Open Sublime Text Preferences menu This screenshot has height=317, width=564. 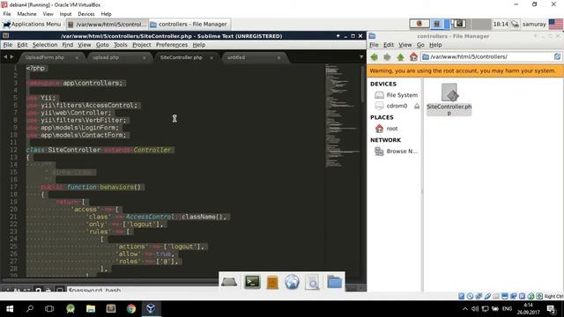pyautogui.click(x=172, y=45)
